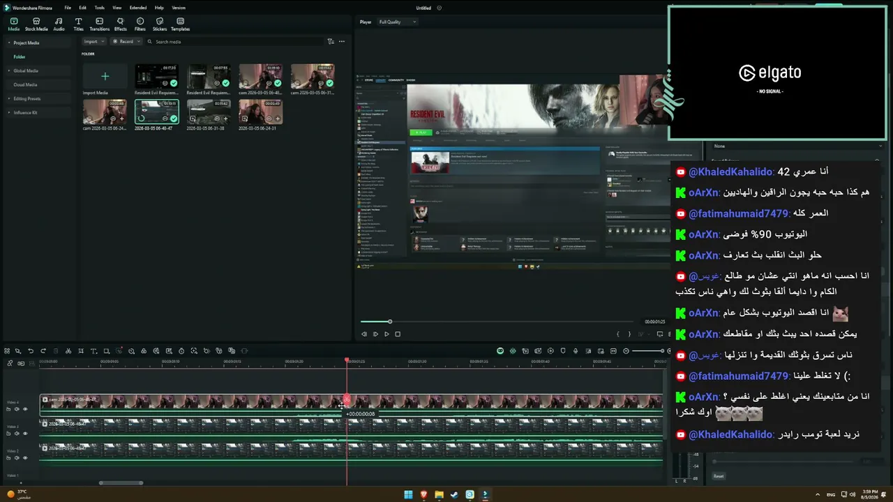Open the Extended menu
The image size is (893, 502).
[138, 8]
